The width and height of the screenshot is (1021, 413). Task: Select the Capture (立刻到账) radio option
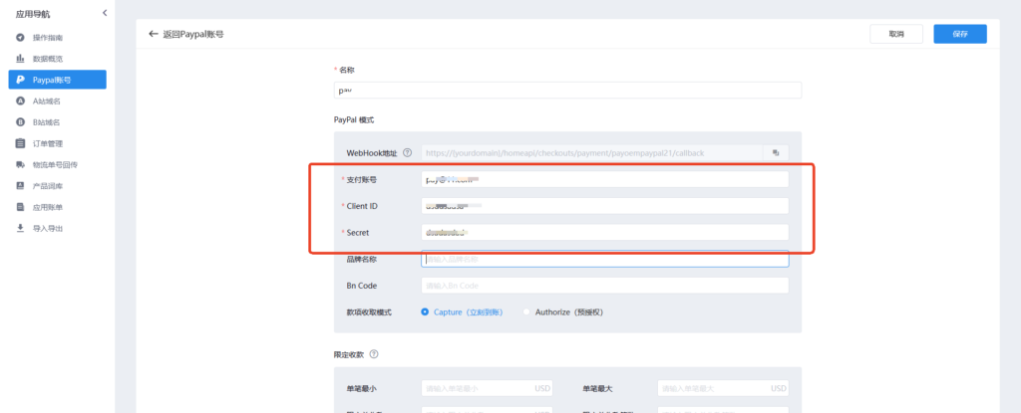(x=426, y=311)
